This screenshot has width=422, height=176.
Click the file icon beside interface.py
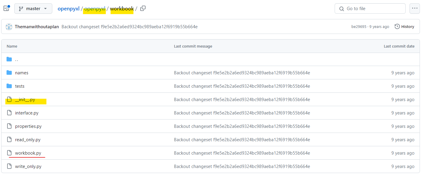pyautogui.click(x=9, y=113)
